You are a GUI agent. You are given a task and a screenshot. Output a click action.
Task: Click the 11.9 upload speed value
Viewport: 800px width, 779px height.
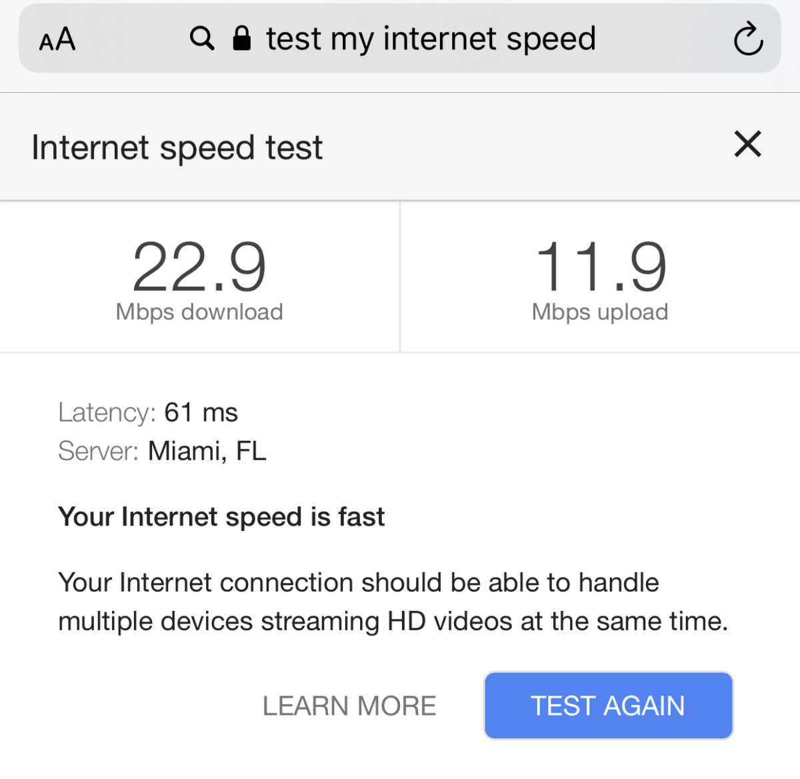click(600, 268)
